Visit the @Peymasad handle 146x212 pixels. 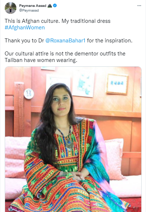pyautogui.click(x=29, y=11)
